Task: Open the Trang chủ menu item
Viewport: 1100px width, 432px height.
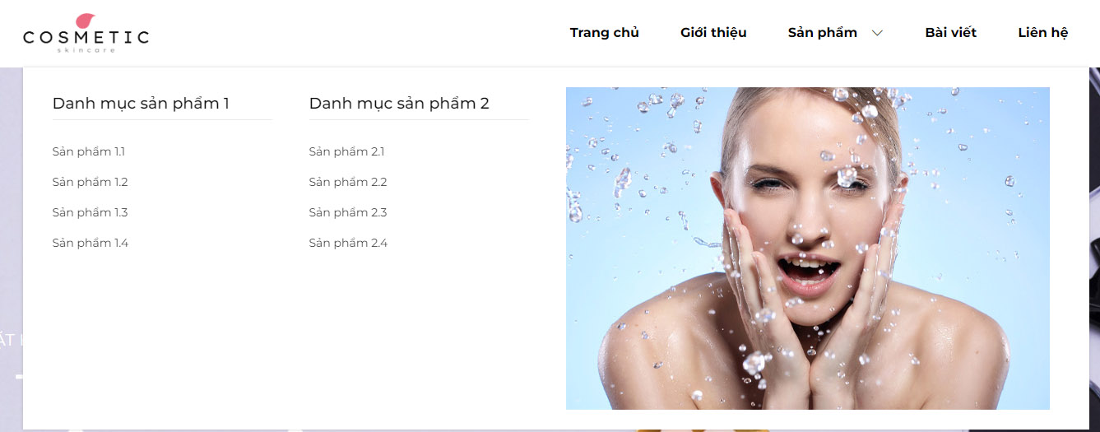Action: coord(605,33)
